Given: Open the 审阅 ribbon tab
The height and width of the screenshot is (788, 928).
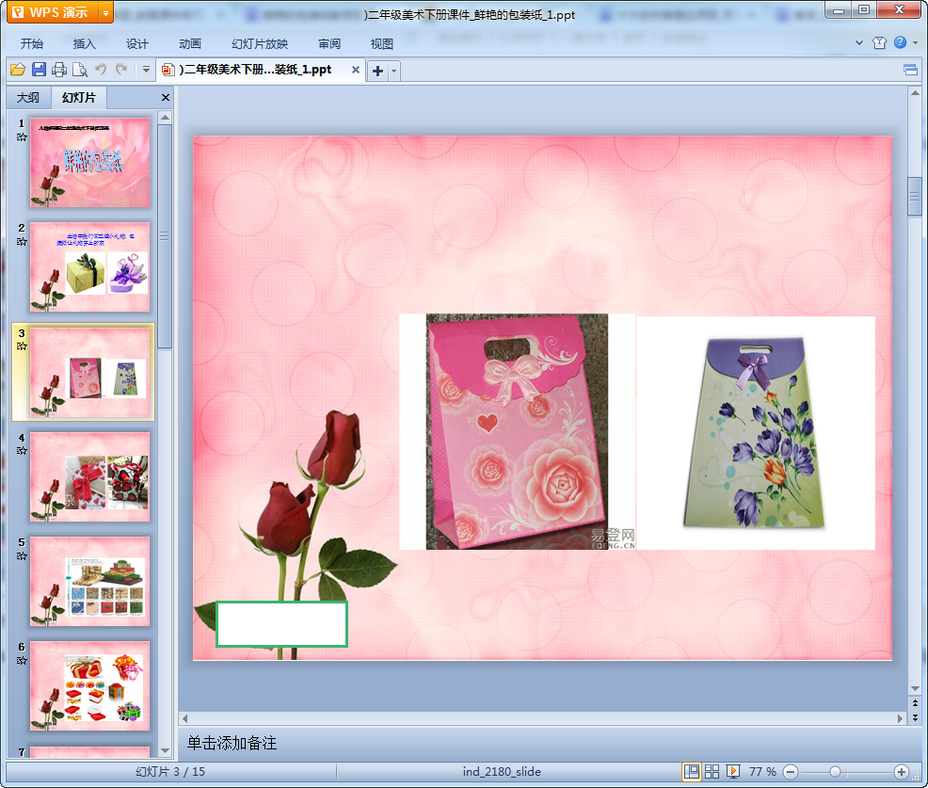Looking at the screenshot, I should [x=329, y=44].
